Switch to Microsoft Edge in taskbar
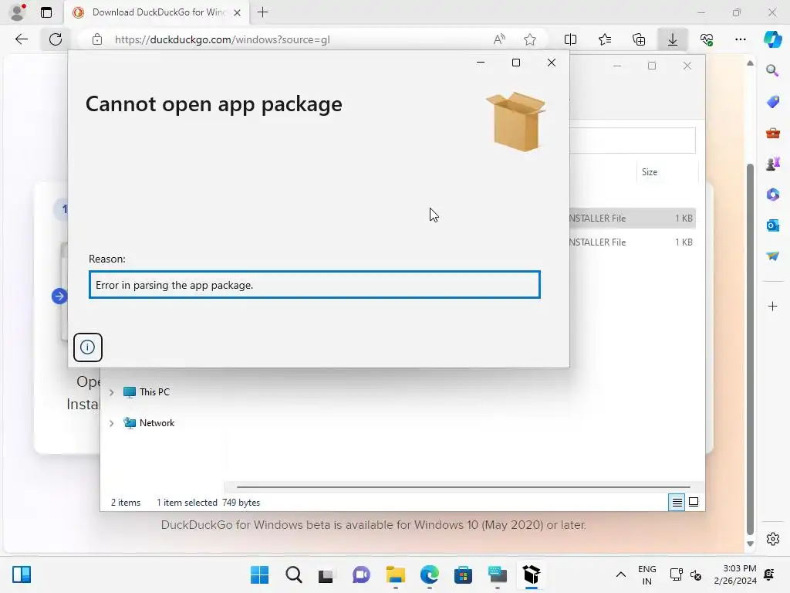This screenshot has width=790, height=593. coord(429,574)
